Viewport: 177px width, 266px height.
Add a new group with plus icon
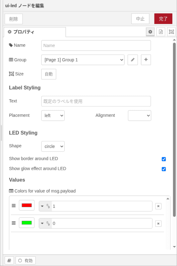[x=146, y=60]
